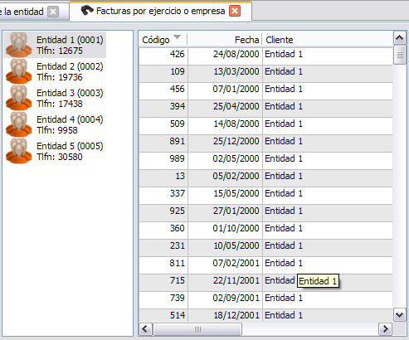Screen dimensions: 409x340
Task: Select invoice code 925 cell
Action: tap(163, 213)
